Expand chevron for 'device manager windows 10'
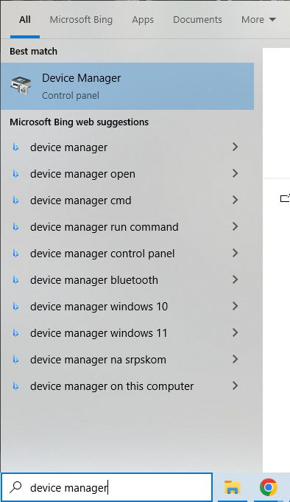 (x=235, y=307)
